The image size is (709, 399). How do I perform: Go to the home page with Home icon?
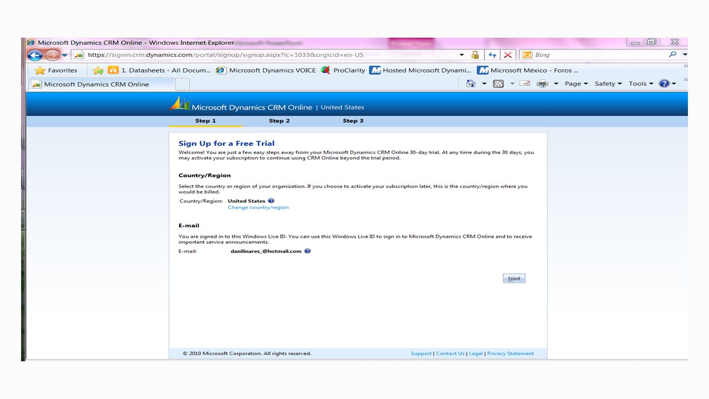coord(471,84)
